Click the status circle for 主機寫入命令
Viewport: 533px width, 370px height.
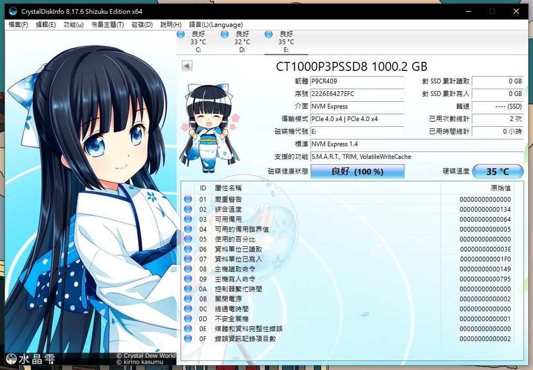point(188,279)
